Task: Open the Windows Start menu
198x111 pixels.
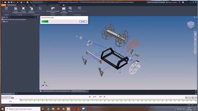Action: tap(2, 109)
